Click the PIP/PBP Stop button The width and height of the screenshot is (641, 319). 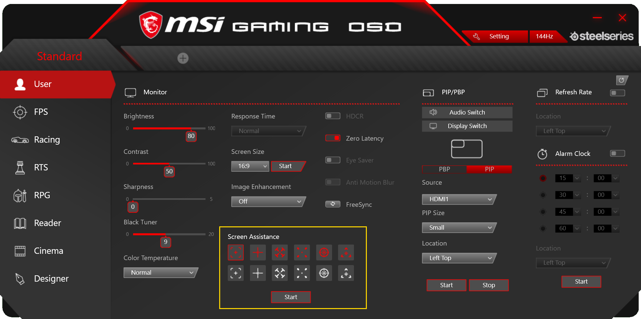tap(489, 285)
